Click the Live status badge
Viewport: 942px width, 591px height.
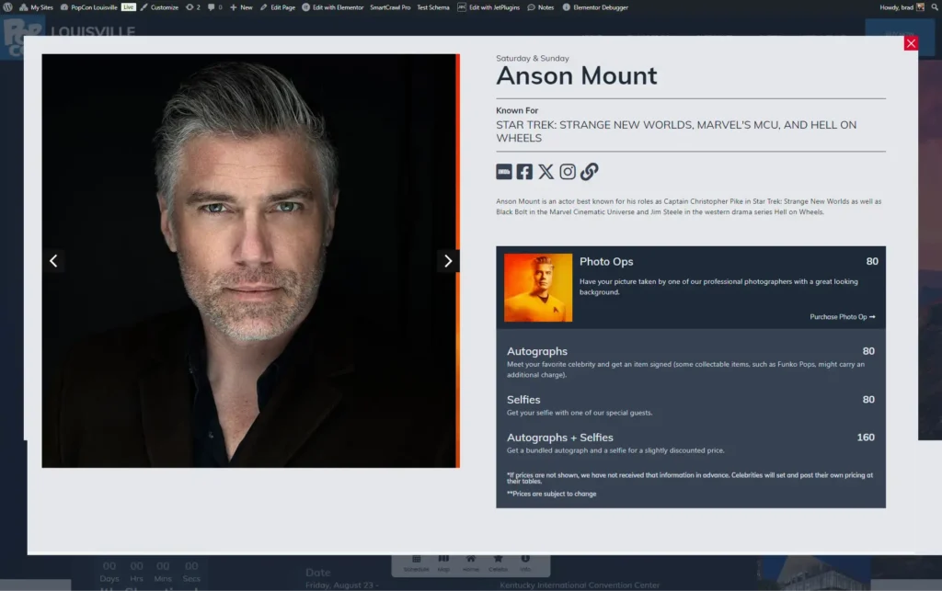pos(129,7)
